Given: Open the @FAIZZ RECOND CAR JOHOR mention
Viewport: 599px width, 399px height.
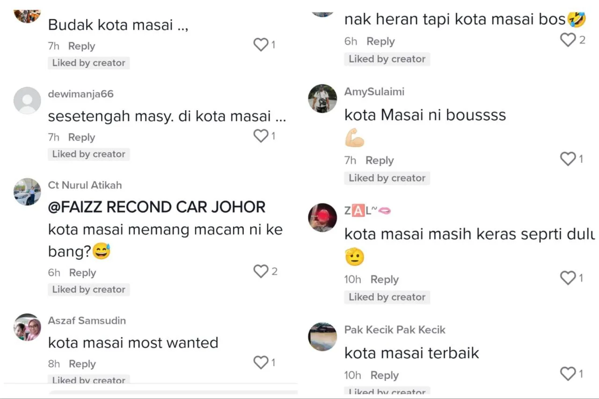Looking at the screenshot, I should click(157, 207).
